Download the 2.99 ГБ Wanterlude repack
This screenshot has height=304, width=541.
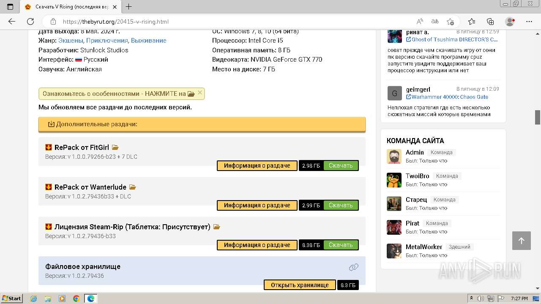(341, 205)
